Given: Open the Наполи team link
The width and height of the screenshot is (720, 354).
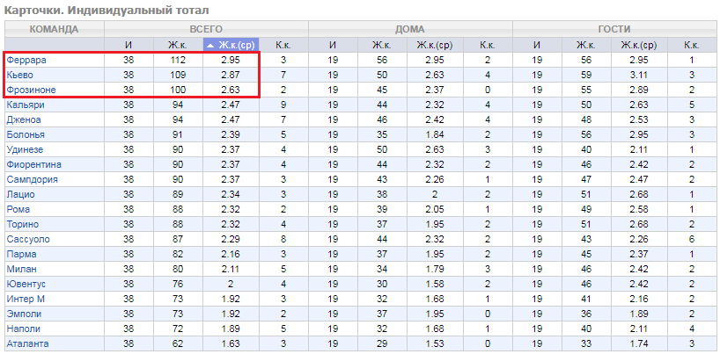Looking at the screenshot, I should [x=24, y=329].
